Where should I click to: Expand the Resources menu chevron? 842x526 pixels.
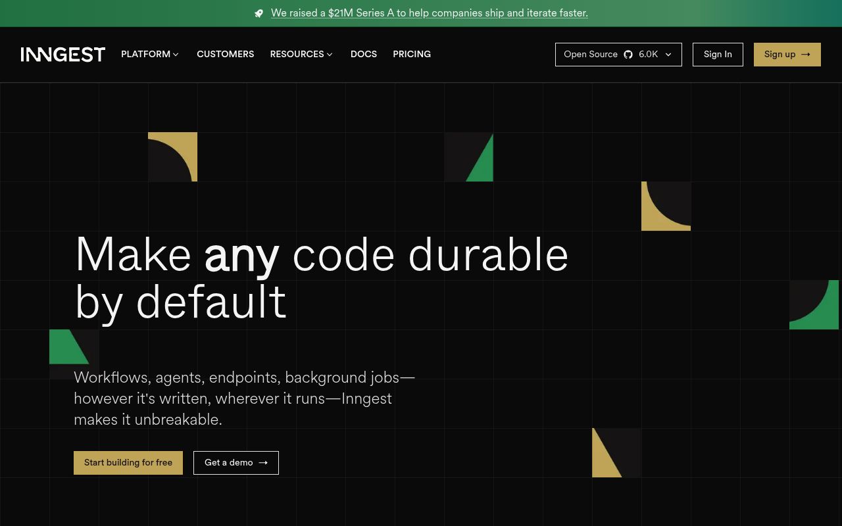click(x=330, y=55)
